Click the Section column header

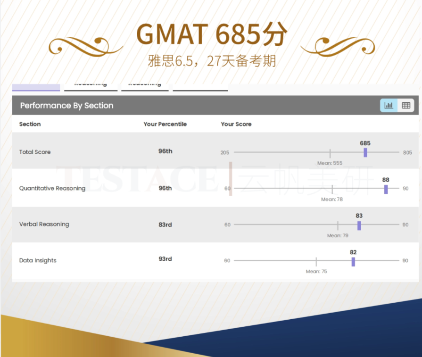[x=30, y=125]
